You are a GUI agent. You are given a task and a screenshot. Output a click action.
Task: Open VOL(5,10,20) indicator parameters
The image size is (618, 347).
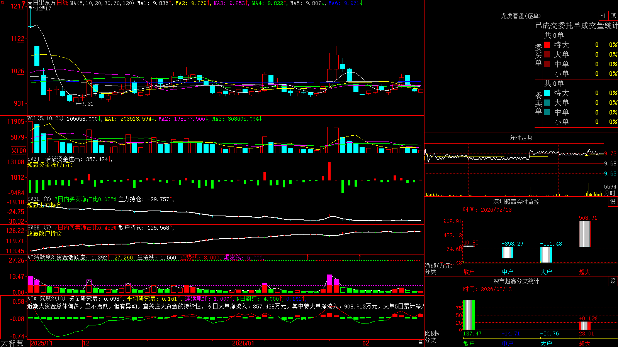point(45,119)
